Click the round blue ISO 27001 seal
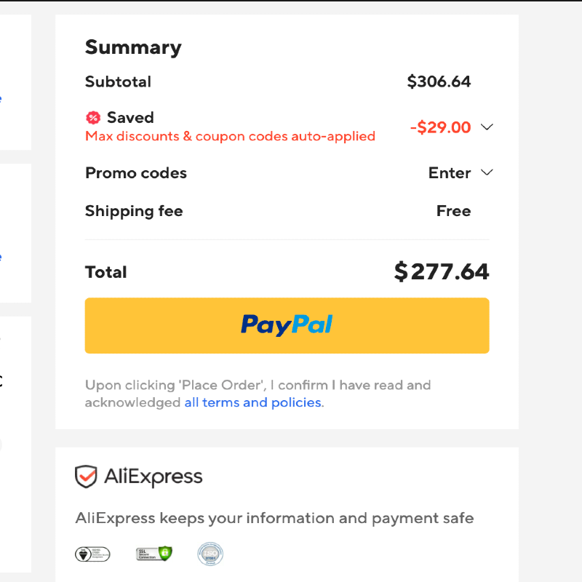The height and width of the screenshot is (582, 582). pos(210,554)
